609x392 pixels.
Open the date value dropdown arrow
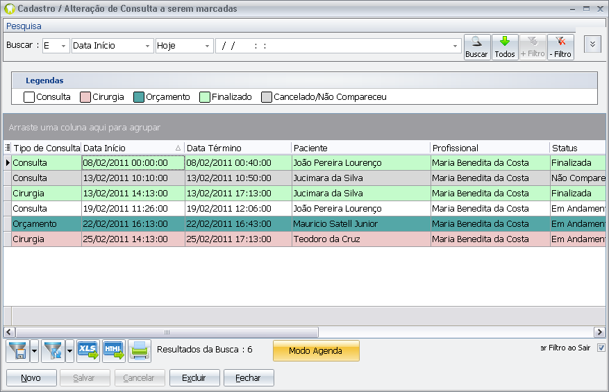pyautogui.click(x=455, y=46)
